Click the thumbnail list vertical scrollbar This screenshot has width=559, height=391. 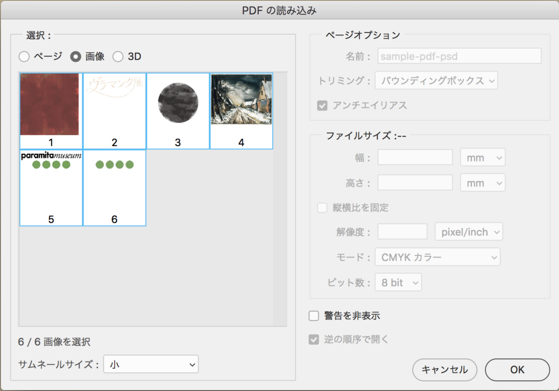click(280, 199)
